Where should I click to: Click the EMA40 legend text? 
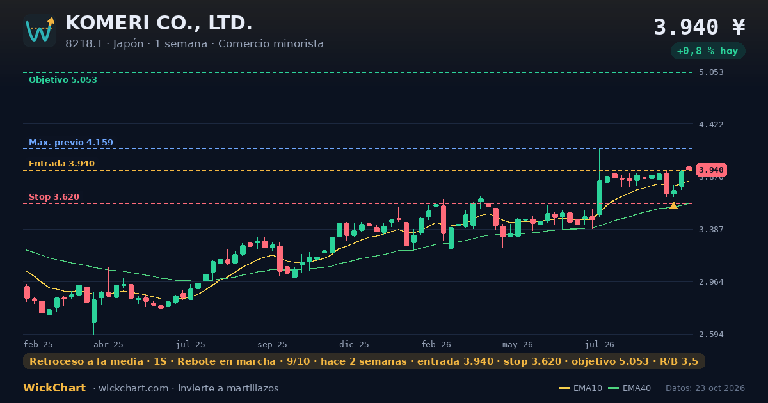636,388
